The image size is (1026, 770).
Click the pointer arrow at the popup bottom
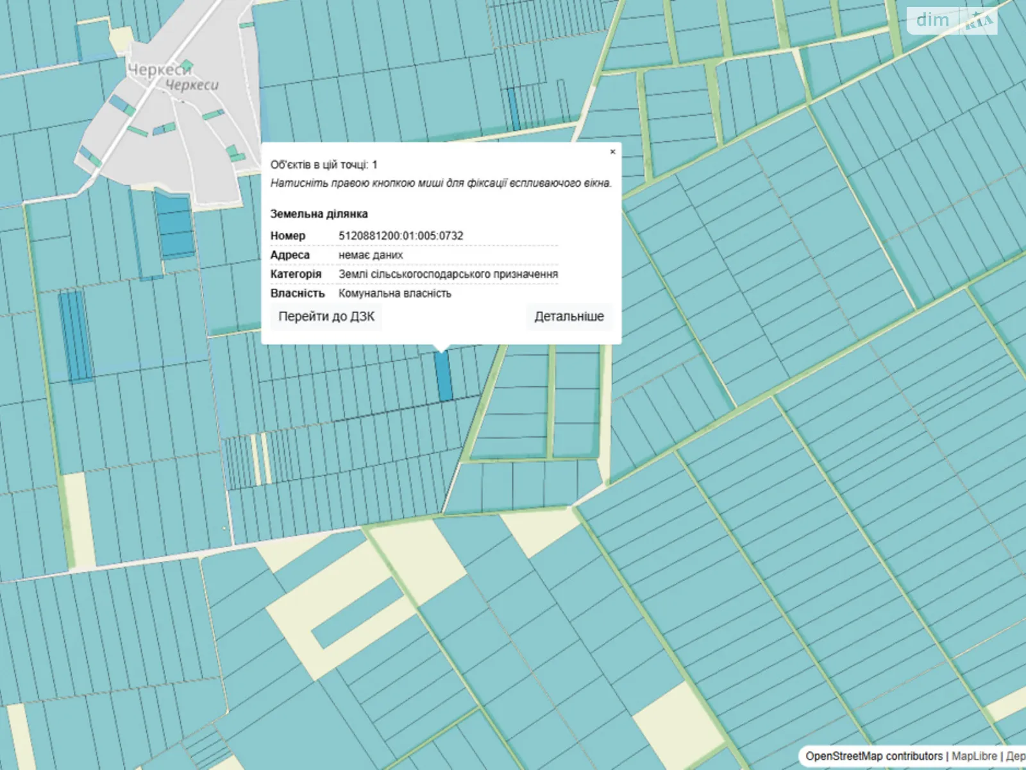441,348
